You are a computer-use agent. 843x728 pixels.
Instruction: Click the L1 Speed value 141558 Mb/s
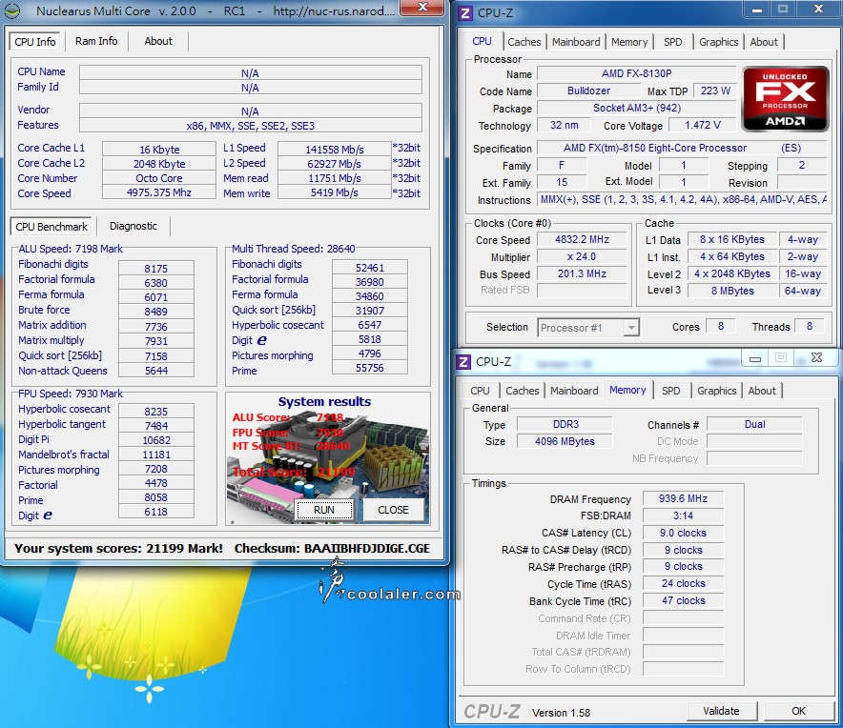click(335, 150)
